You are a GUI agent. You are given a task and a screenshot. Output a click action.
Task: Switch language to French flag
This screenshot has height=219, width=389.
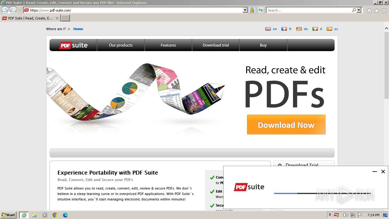[284, 29]
